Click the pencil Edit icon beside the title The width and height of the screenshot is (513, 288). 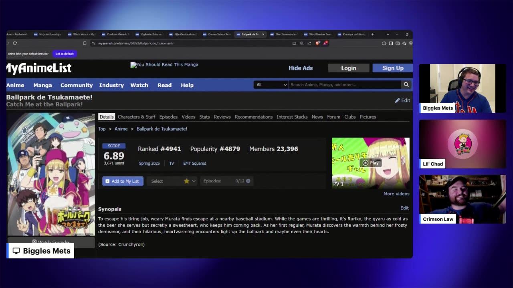(398, 100)
